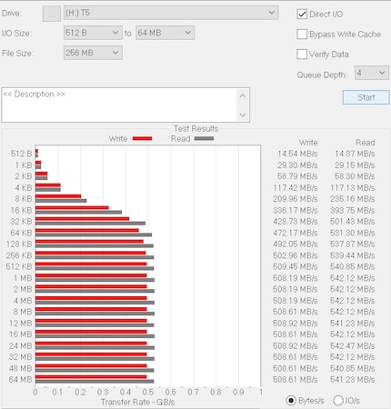
Task: Uncheck the Direct I/O checkbox
Action: coord(302,15)
